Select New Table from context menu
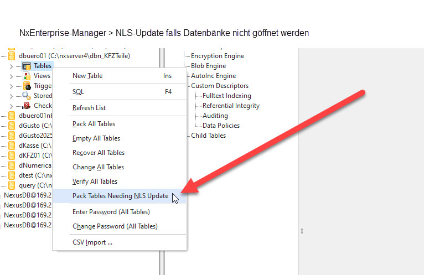 (87, 76)
